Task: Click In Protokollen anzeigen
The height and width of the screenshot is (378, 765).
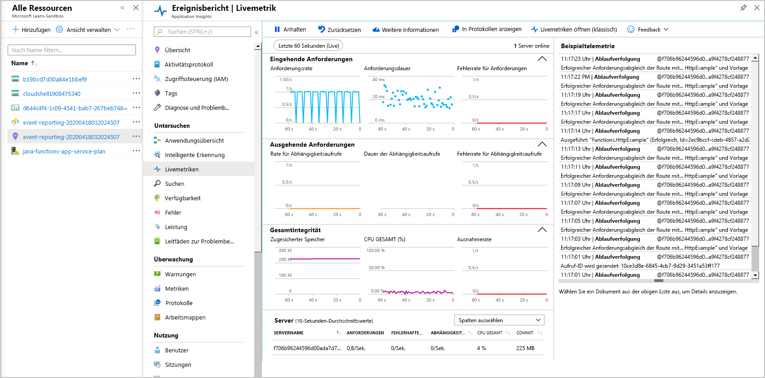Action: point(487,29)
